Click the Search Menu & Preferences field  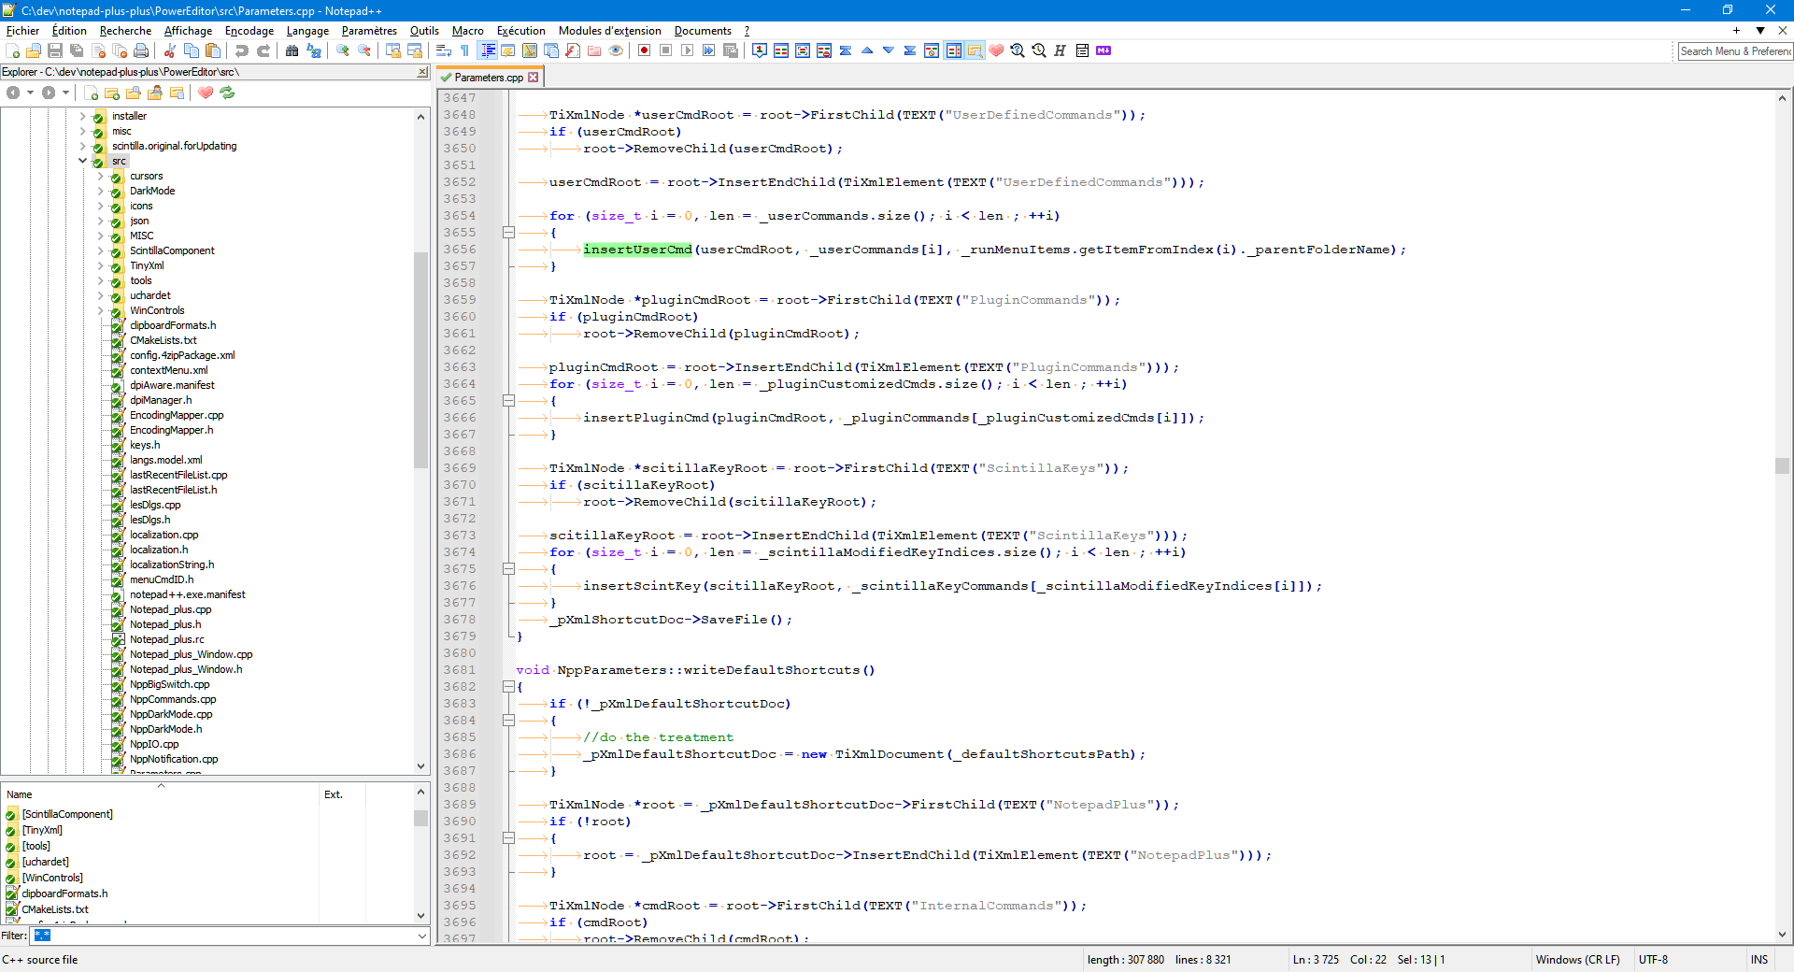coord(1735,51)
